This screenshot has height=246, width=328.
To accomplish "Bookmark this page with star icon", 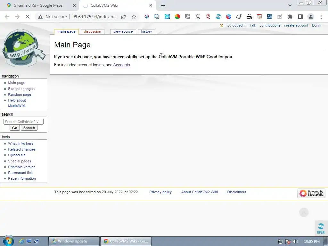I will click(134, 17).
